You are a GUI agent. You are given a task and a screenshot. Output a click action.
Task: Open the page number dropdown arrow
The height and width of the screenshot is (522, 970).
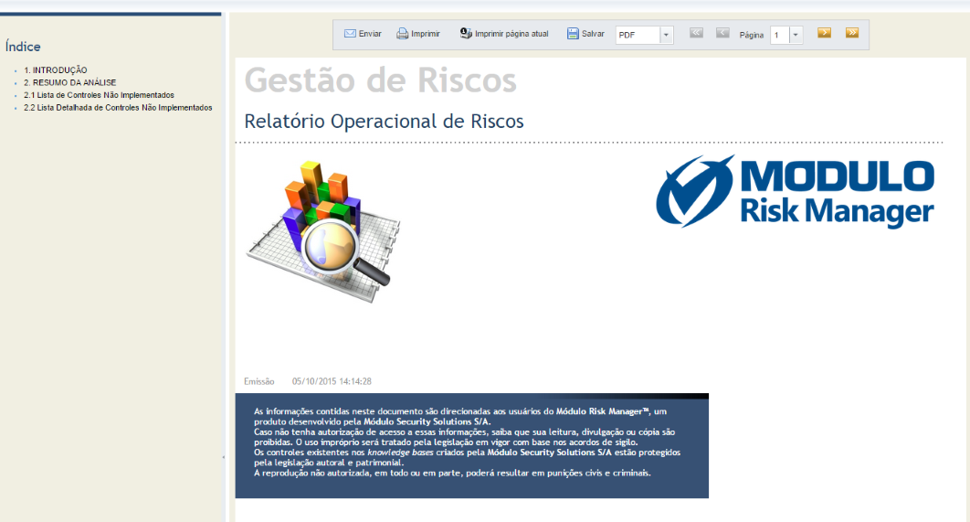[796, 35]
